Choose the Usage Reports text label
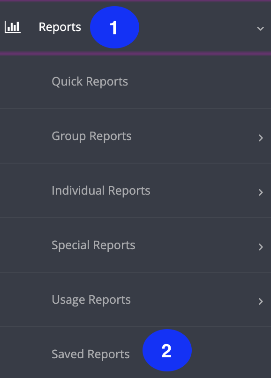This screenshot has width=271, height=378. [x=91, y=300]
